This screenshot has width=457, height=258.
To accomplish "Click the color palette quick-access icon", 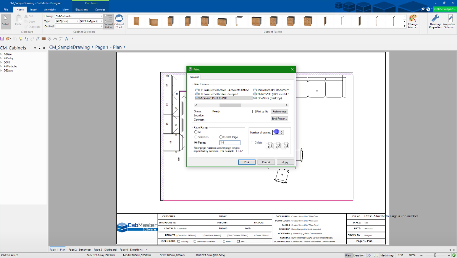I will point(8,39).
